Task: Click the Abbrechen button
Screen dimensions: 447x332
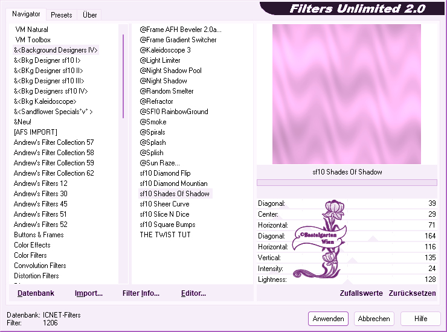Action: click(x=374, y=319)
